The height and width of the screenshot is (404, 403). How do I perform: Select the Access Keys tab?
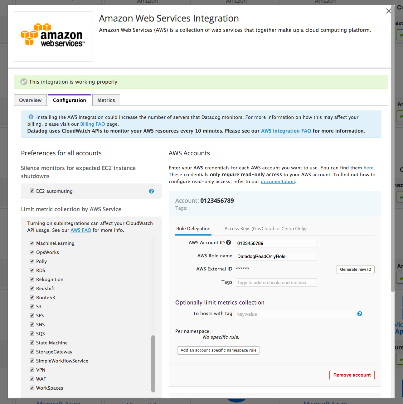click(x=265, y=228)
